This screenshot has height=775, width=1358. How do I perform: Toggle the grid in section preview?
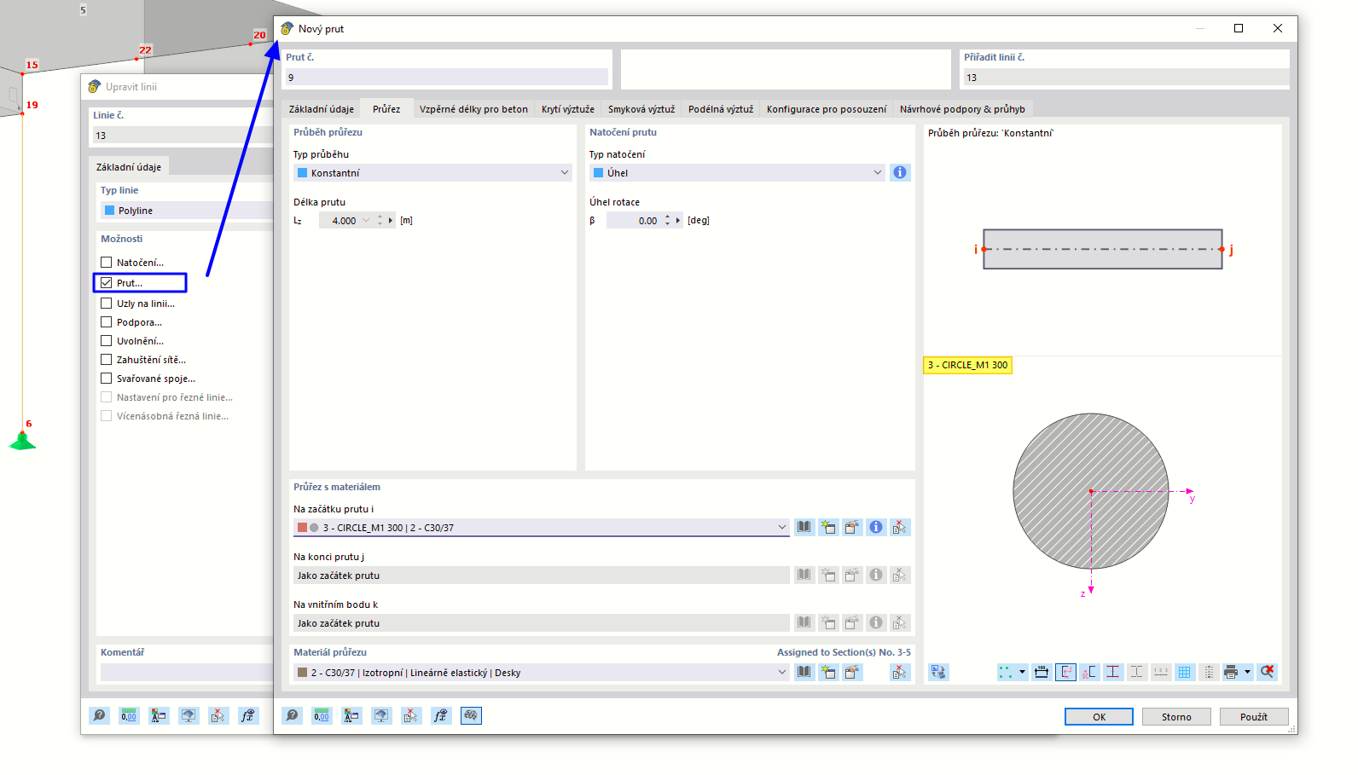tap(1185, 672)
